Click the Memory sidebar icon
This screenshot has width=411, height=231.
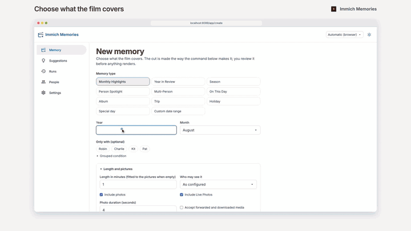coord(43,50)
